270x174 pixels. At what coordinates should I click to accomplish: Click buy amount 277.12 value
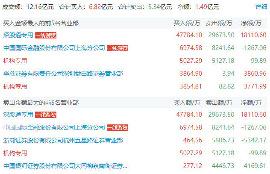pyautogui.click(x=193, y=166)
